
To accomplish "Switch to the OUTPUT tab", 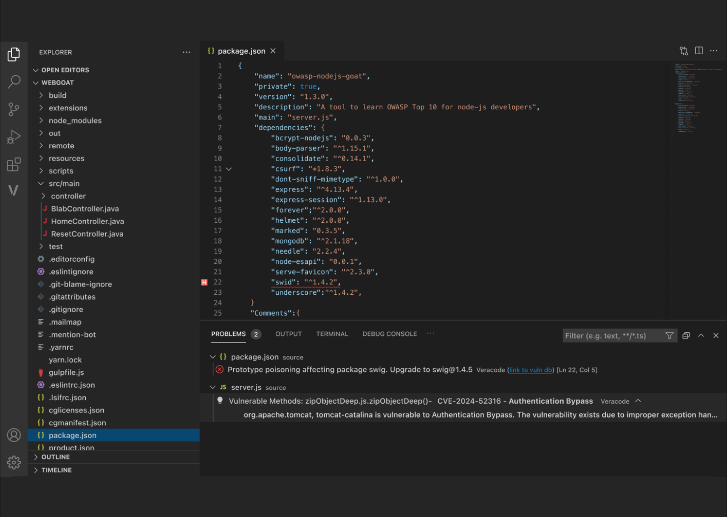I will click(x=288, y=334).
